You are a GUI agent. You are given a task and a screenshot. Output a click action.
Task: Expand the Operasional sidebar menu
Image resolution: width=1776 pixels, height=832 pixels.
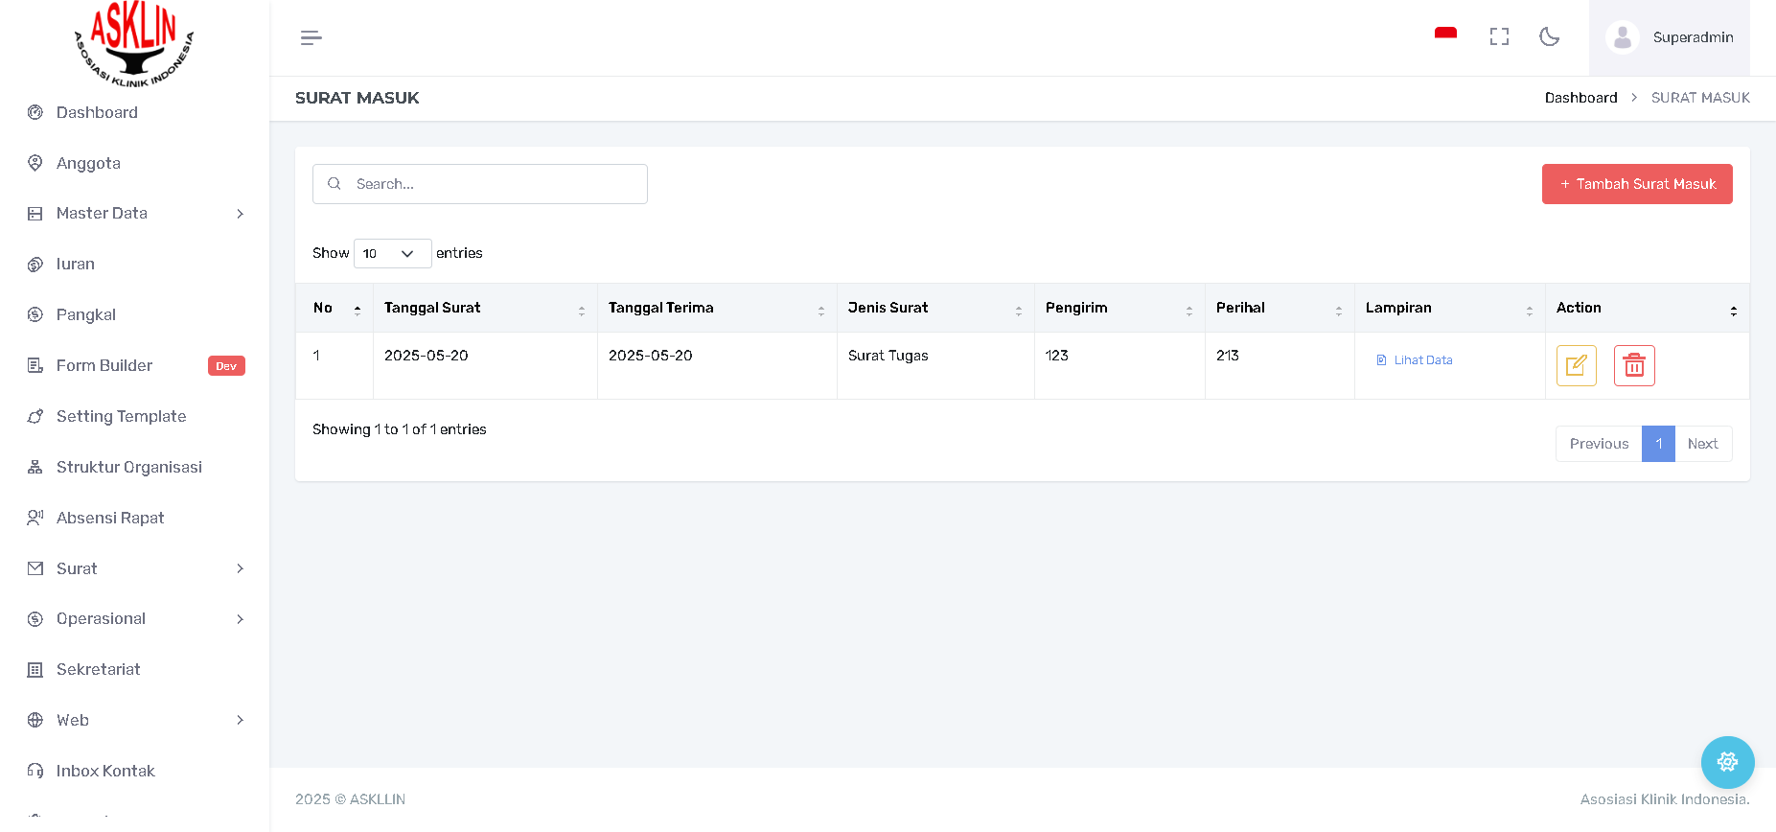[x=134, y=618]
